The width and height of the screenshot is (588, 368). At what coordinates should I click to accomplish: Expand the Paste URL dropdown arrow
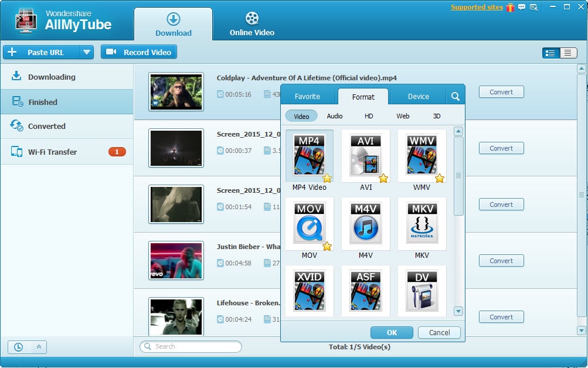pyautogui.click(x=87, y=52)
